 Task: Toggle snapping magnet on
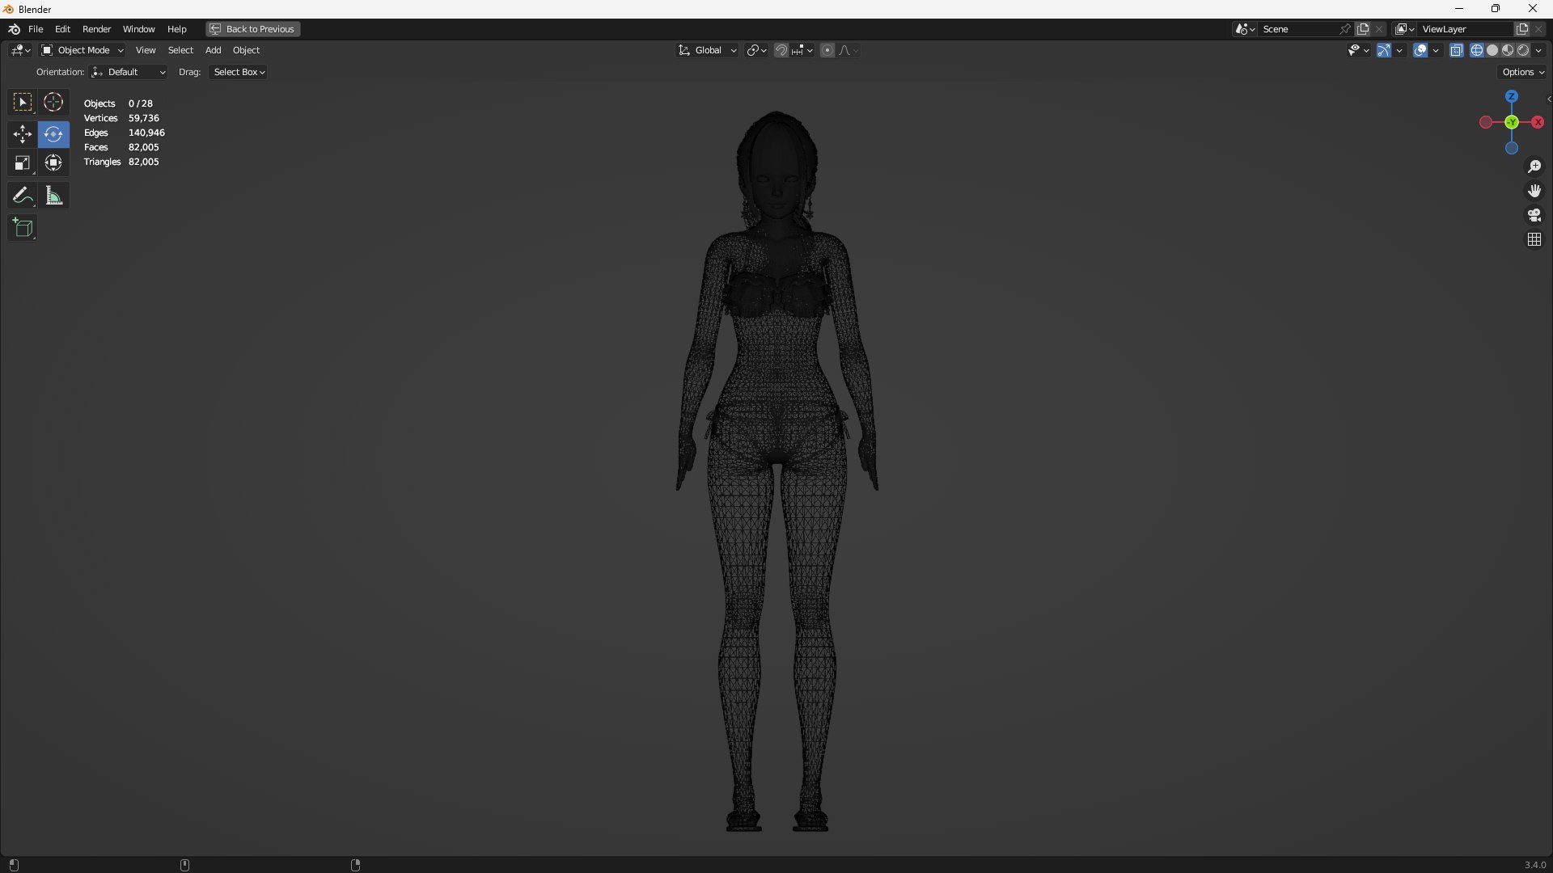click(781, 50)
